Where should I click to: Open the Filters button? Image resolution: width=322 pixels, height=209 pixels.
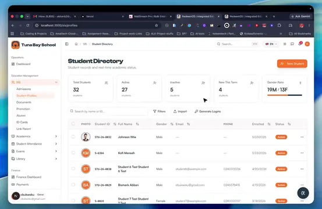tap(160, 111)
